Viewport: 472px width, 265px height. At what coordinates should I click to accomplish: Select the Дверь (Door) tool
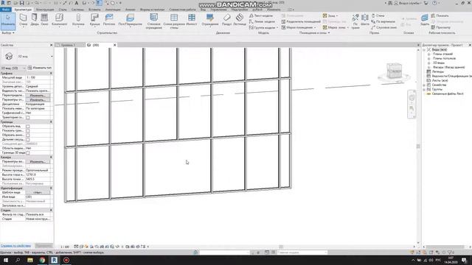[35, 20]
